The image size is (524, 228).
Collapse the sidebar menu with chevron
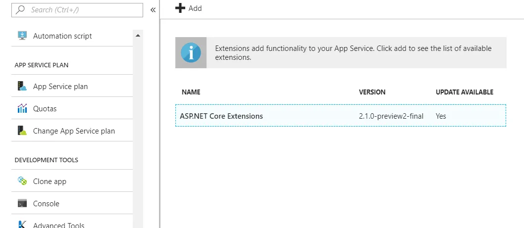tap(153, 10)
